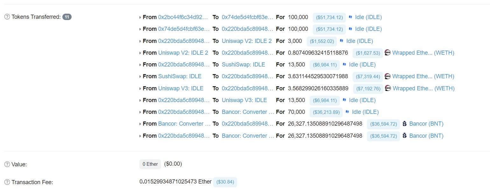Click Idle token icon in the 3,000 row
This screenshot has width=490, height=194.
pos(342,41)
